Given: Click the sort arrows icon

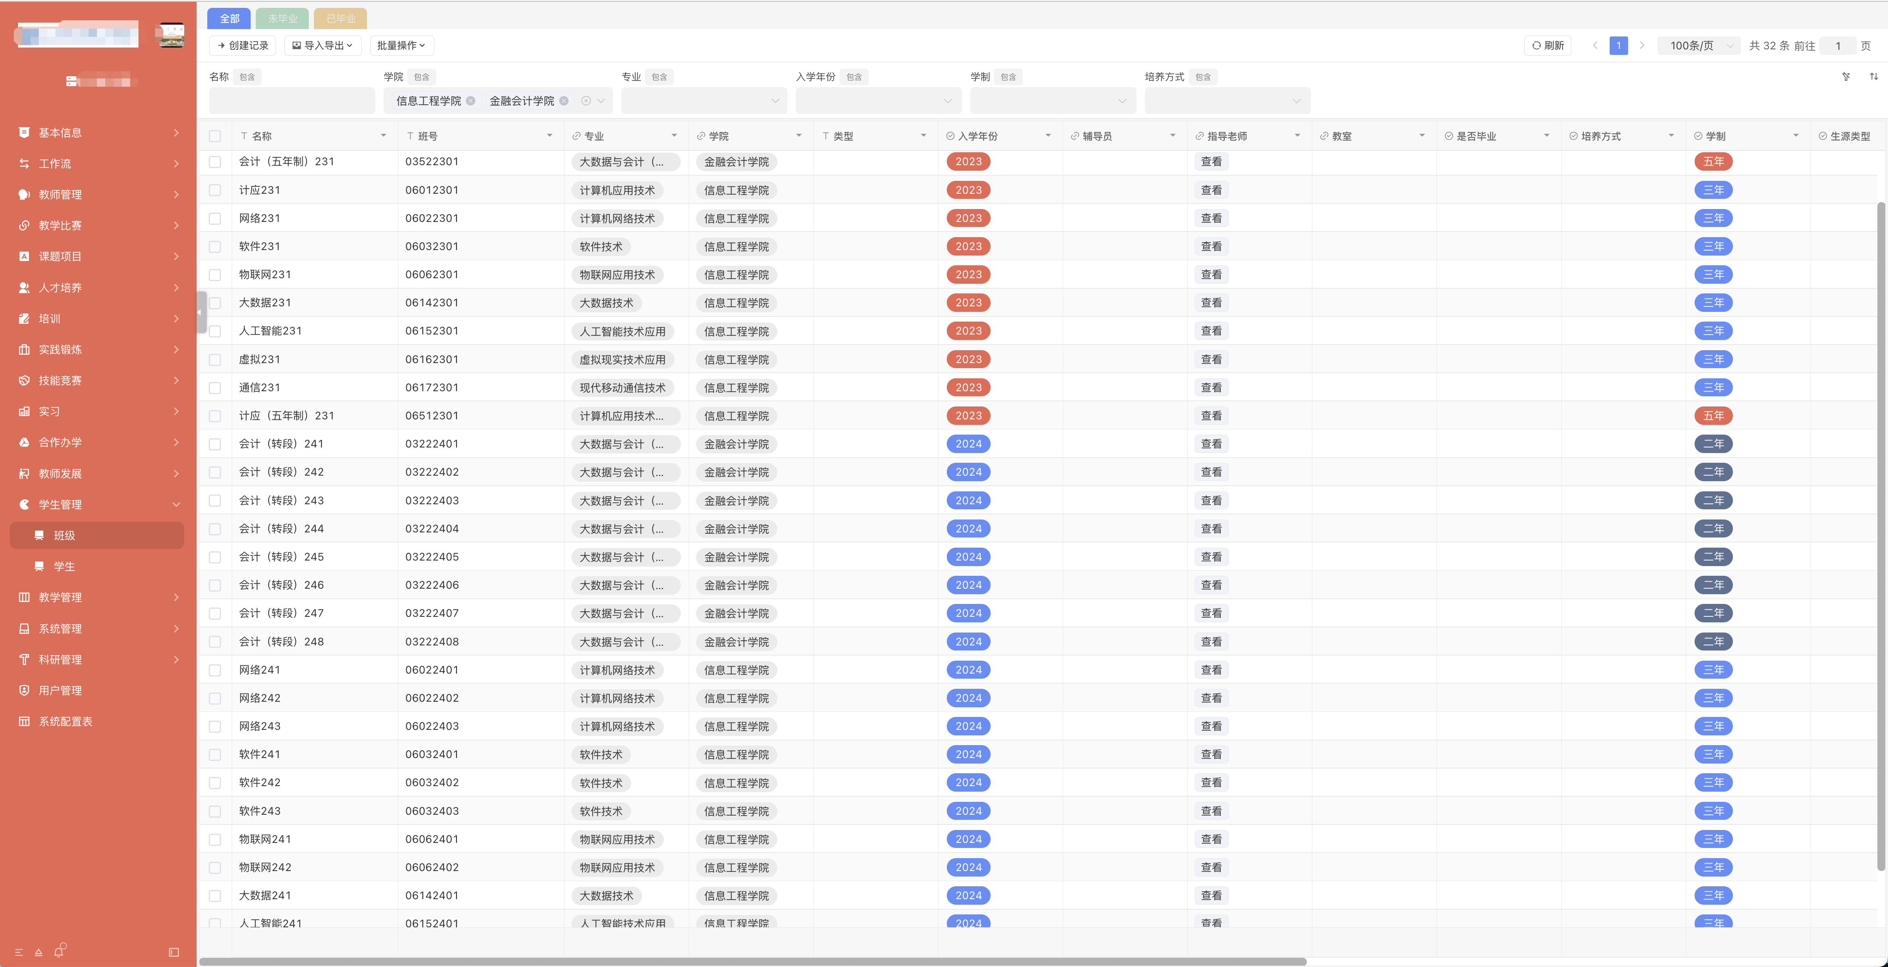Looking at the screenshot, I should point(1873,77).
